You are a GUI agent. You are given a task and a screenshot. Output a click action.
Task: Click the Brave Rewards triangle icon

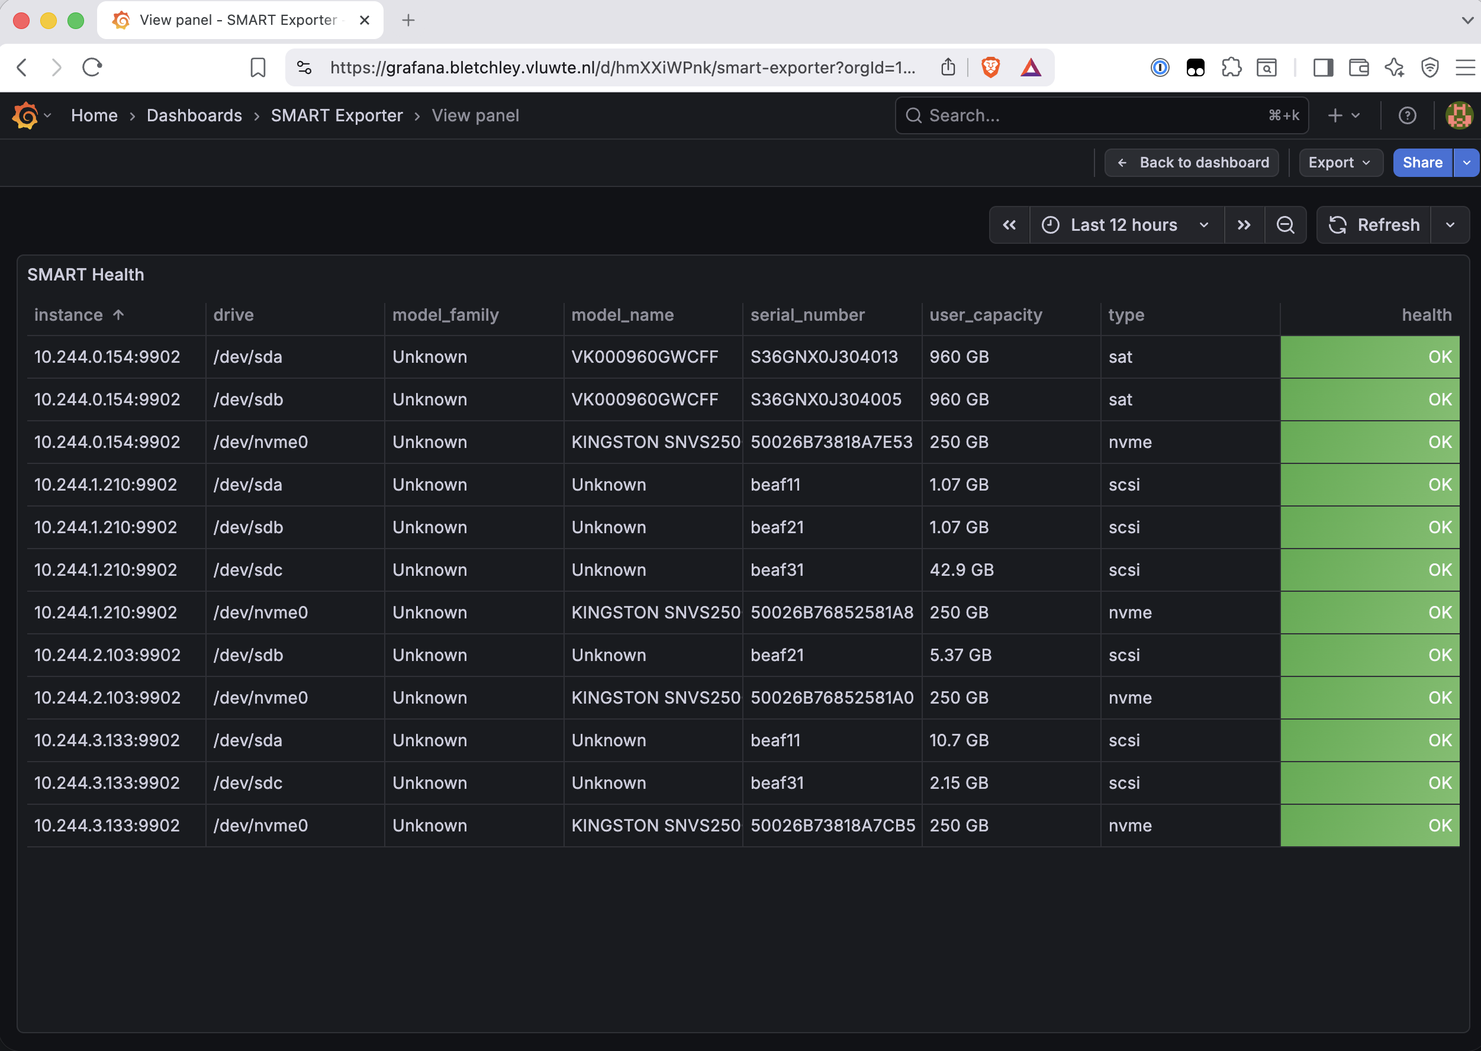[1031, 67]
